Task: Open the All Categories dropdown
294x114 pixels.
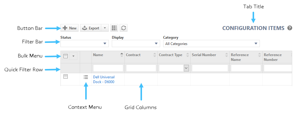Action: click(x=212, y=43)
